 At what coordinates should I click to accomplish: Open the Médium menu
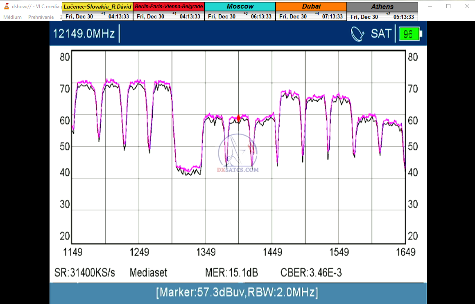[12, 17]
